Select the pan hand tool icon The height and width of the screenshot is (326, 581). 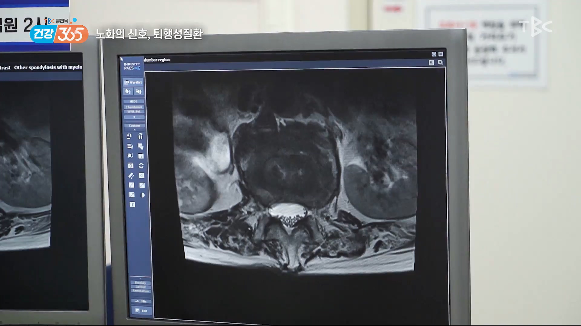click(141, 146)
